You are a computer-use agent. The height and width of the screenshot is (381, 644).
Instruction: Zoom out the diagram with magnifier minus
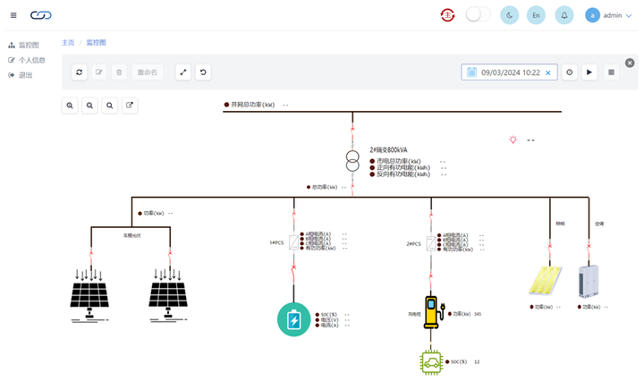pos(89,106)
